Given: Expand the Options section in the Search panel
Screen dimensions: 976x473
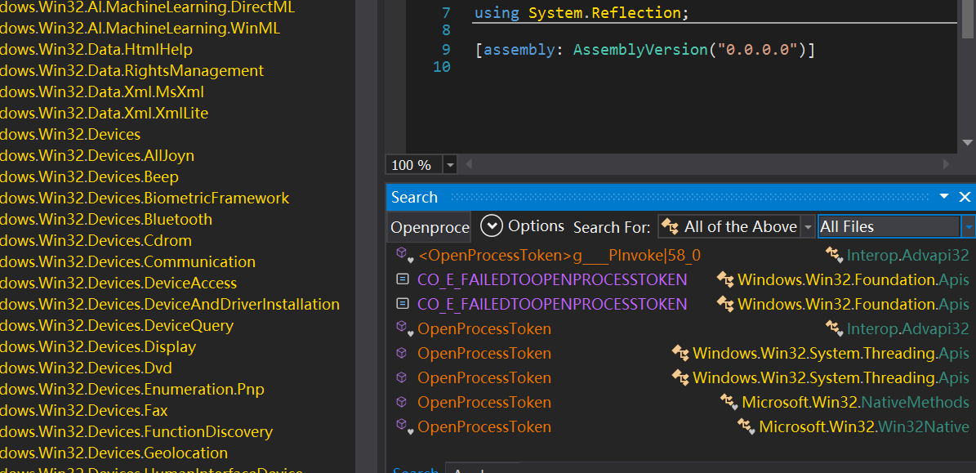Looking at the screenshot, I should (492, 225).
